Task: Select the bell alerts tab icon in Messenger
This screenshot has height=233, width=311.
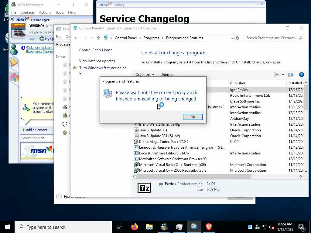Action: (14, 63)
